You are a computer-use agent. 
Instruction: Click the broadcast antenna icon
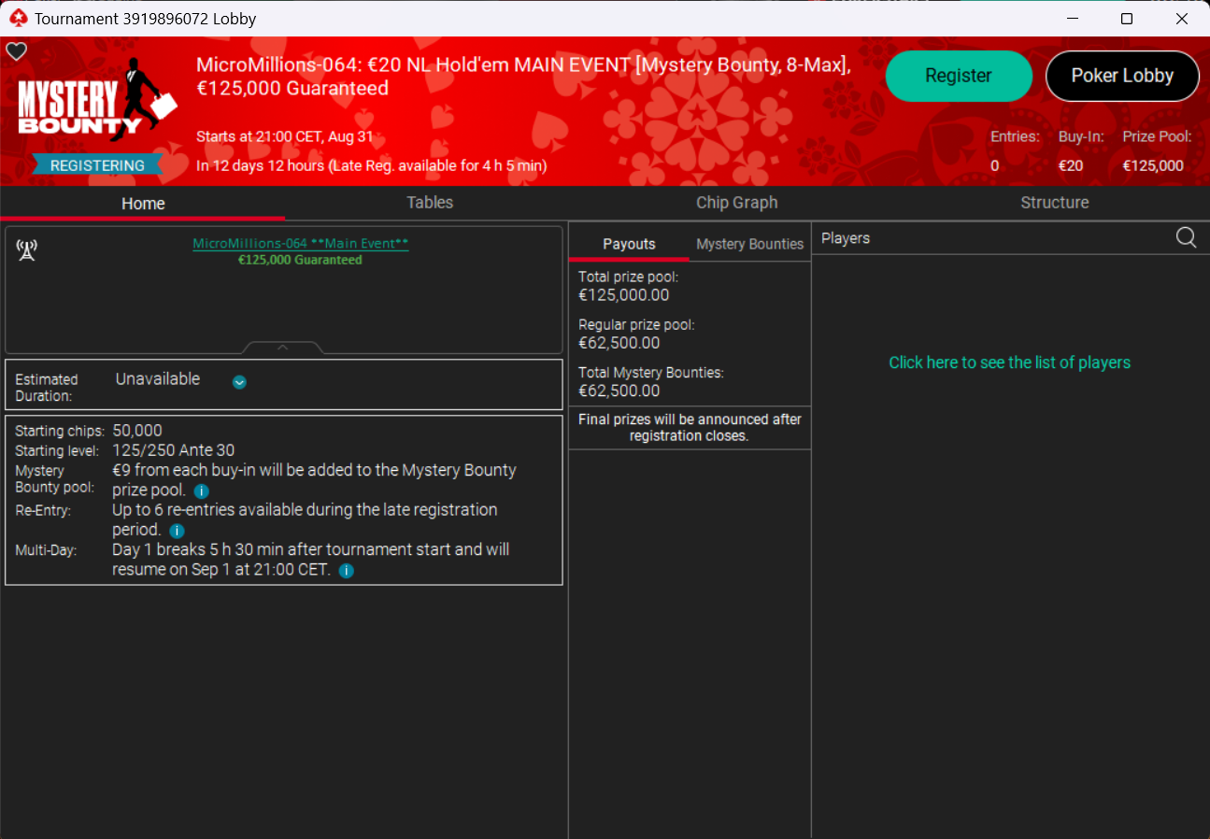(27, 249)
